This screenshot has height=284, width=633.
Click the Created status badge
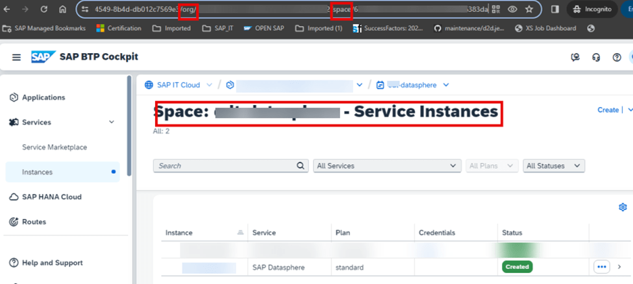pos(517,266)
